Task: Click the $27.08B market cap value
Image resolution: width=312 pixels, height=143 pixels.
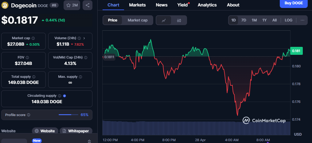Action: [x=16, y=44]
